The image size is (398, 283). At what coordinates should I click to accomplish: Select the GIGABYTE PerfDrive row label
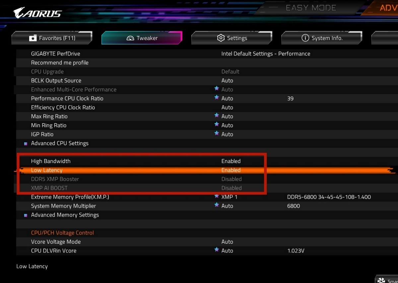click(x=55, y=53)
